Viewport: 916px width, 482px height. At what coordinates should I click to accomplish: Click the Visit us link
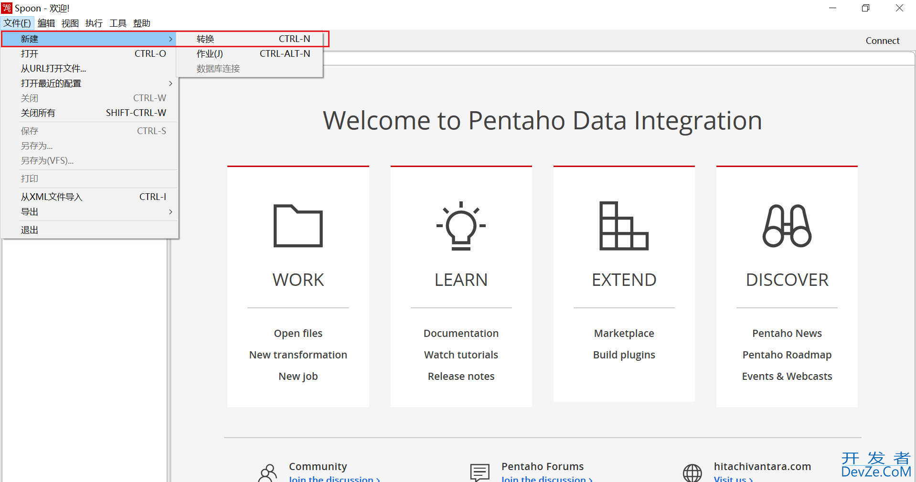pyautogui.click(x=733, y=479)
